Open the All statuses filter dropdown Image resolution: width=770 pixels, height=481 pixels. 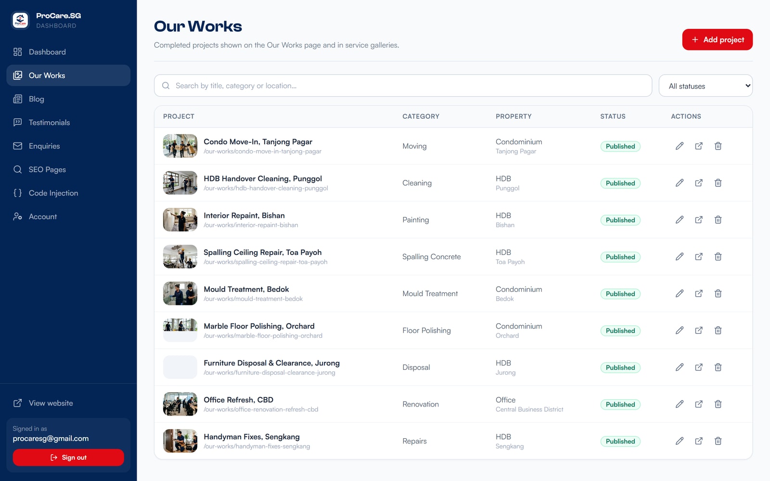(x=706, y=86)
